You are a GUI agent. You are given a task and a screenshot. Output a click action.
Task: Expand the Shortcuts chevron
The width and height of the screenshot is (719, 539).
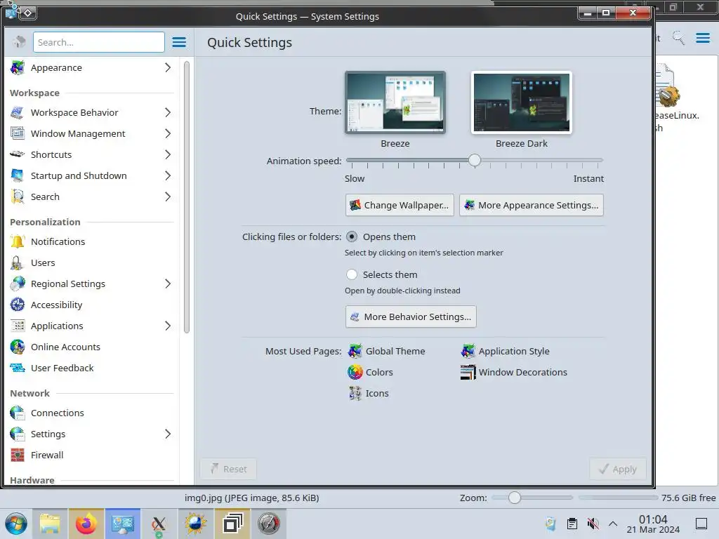click(x=168, y=154)
